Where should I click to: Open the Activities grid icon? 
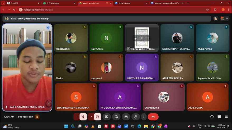tap(226, 117)
